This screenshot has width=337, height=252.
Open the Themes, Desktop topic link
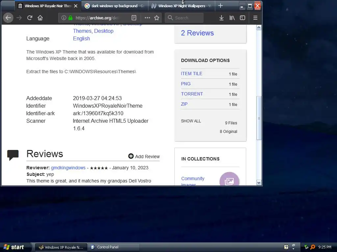pyautogui.click(x=93, y=31)
